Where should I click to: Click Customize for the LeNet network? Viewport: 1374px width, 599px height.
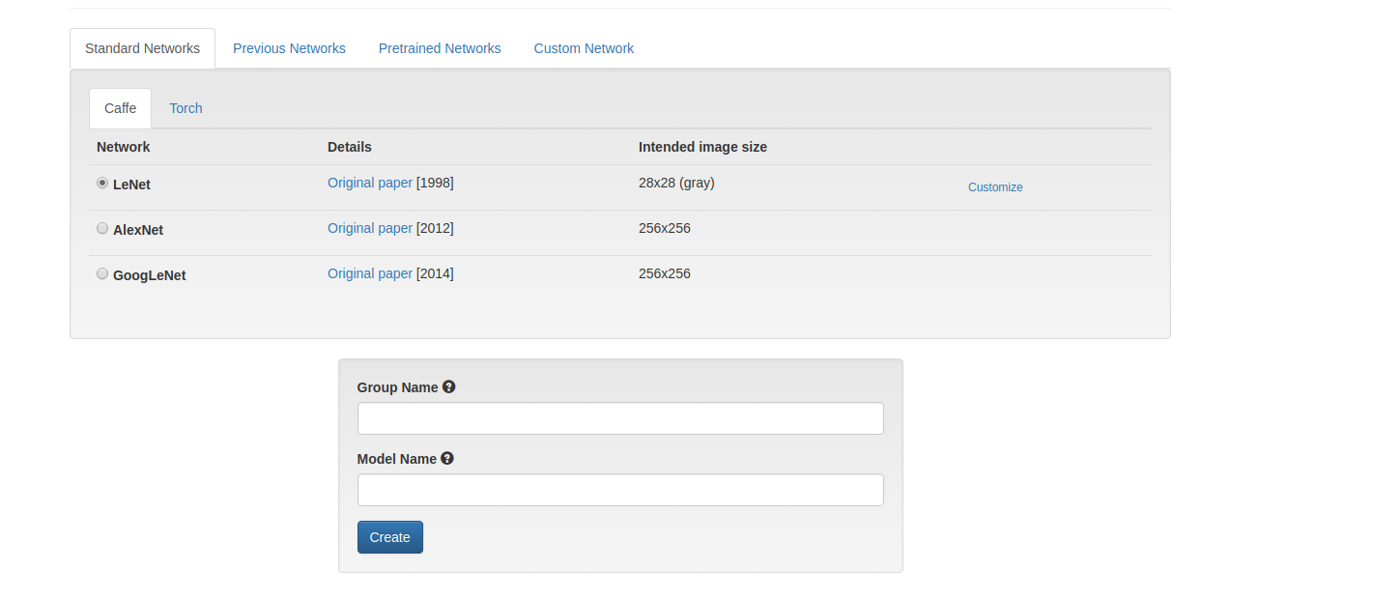(995, 186)
